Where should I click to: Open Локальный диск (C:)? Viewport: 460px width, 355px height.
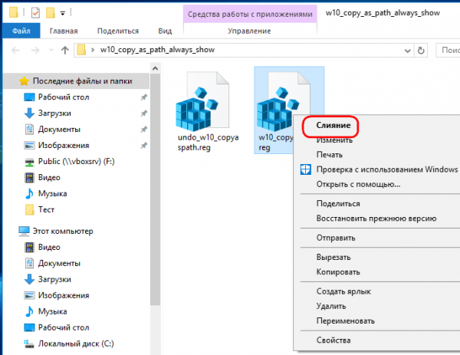76,343
